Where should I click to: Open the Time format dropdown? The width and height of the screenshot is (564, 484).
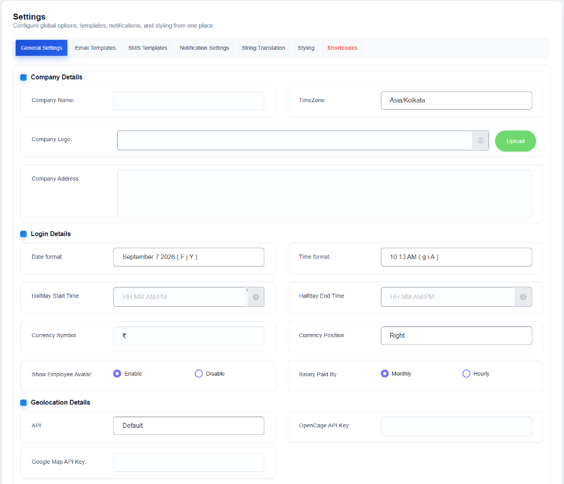(456, 257)
